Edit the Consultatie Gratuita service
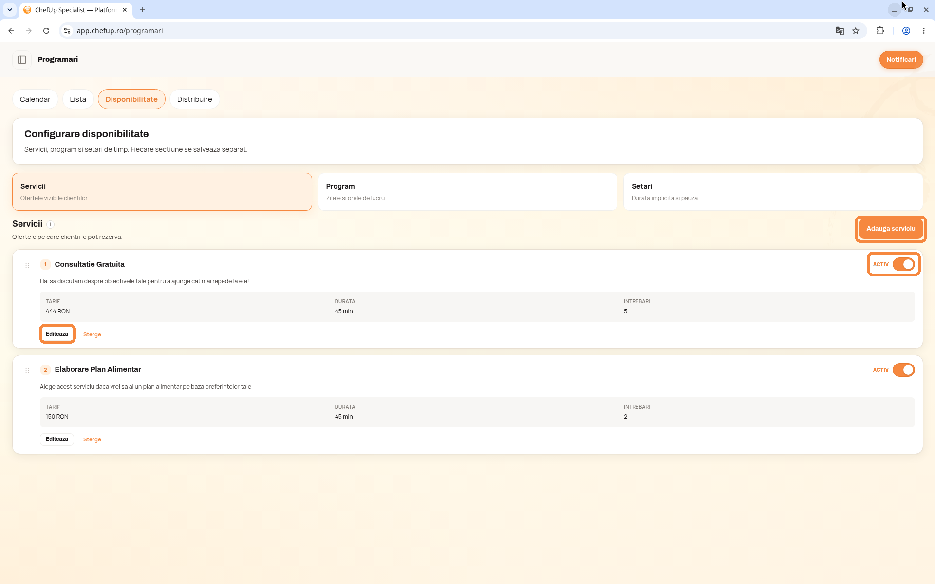This screenshot has width=935, height=584. (x=57, y=334)
